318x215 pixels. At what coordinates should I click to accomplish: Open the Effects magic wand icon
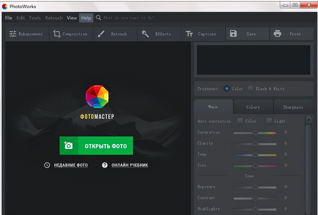click(x=145, y=34)
